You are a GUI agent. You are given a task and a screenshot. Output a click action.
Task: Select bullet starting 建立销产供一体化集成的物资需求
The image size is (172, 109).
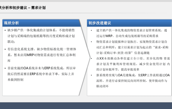(x=132, y=33)
